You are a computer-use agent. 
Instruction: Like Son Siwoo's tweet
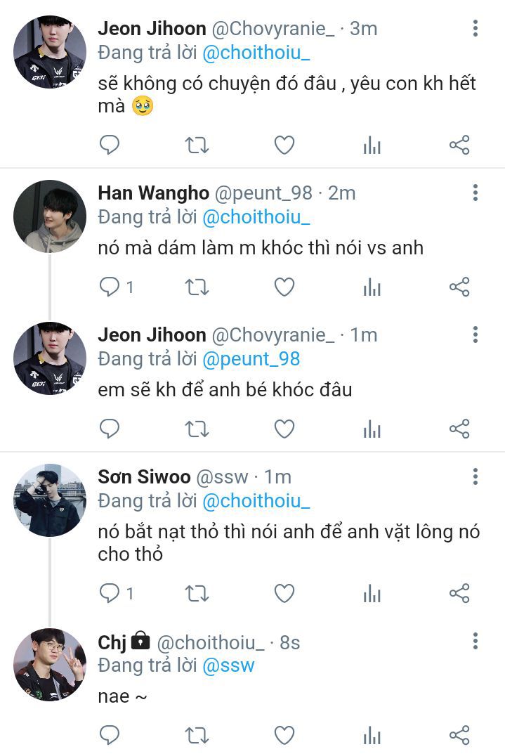[x=284, y=594]
